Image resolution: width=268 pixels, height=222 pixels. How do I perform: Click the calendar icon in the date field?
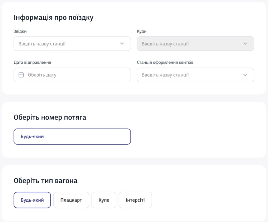click(21, 75)
